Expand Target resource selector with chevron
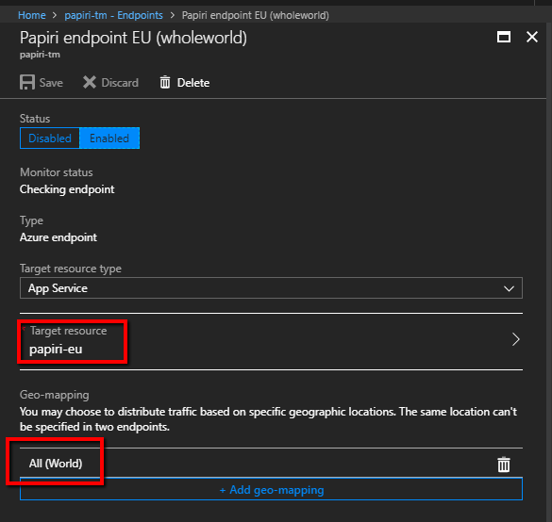Viewport: 552px width, 522px height. pyautogui.click(x=515, y=339)
